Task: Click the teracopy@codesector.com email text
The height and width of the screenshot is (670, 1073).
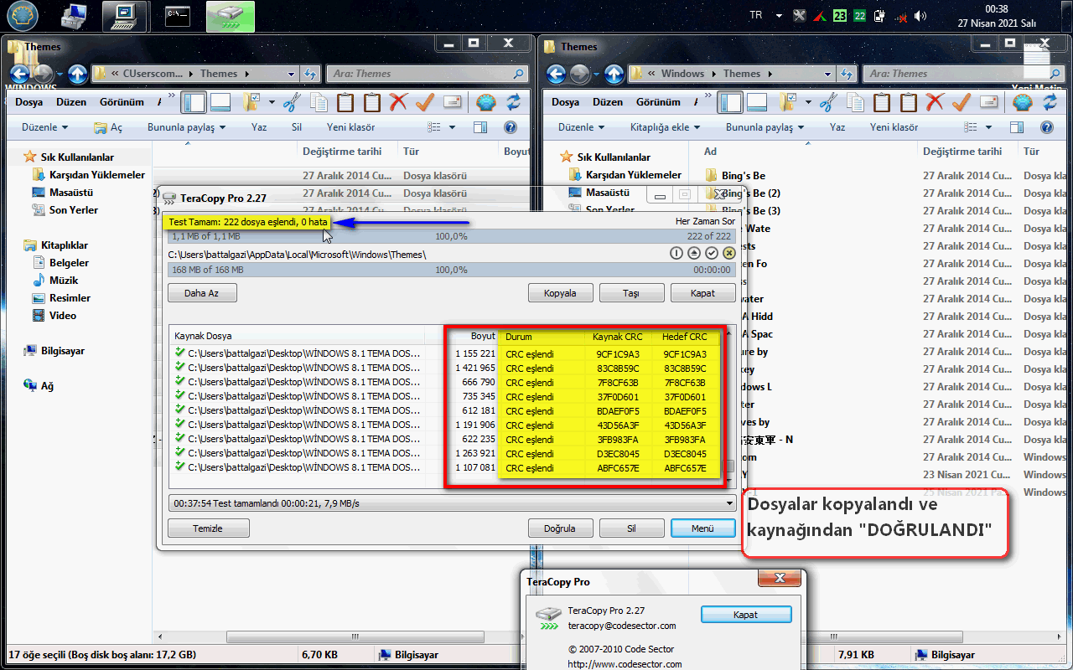Action: click(x=621, y=626)
